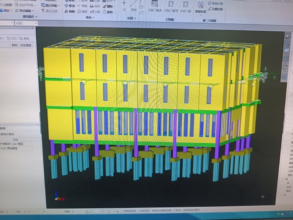Expand the 绘图 group dropdown
The height and width of the screenshot is (220, 293).
click(x=131, y=18)
